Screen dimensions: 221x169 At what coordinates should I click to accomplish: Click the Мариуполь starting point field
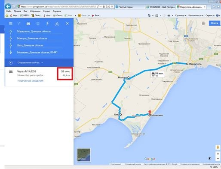40,31
